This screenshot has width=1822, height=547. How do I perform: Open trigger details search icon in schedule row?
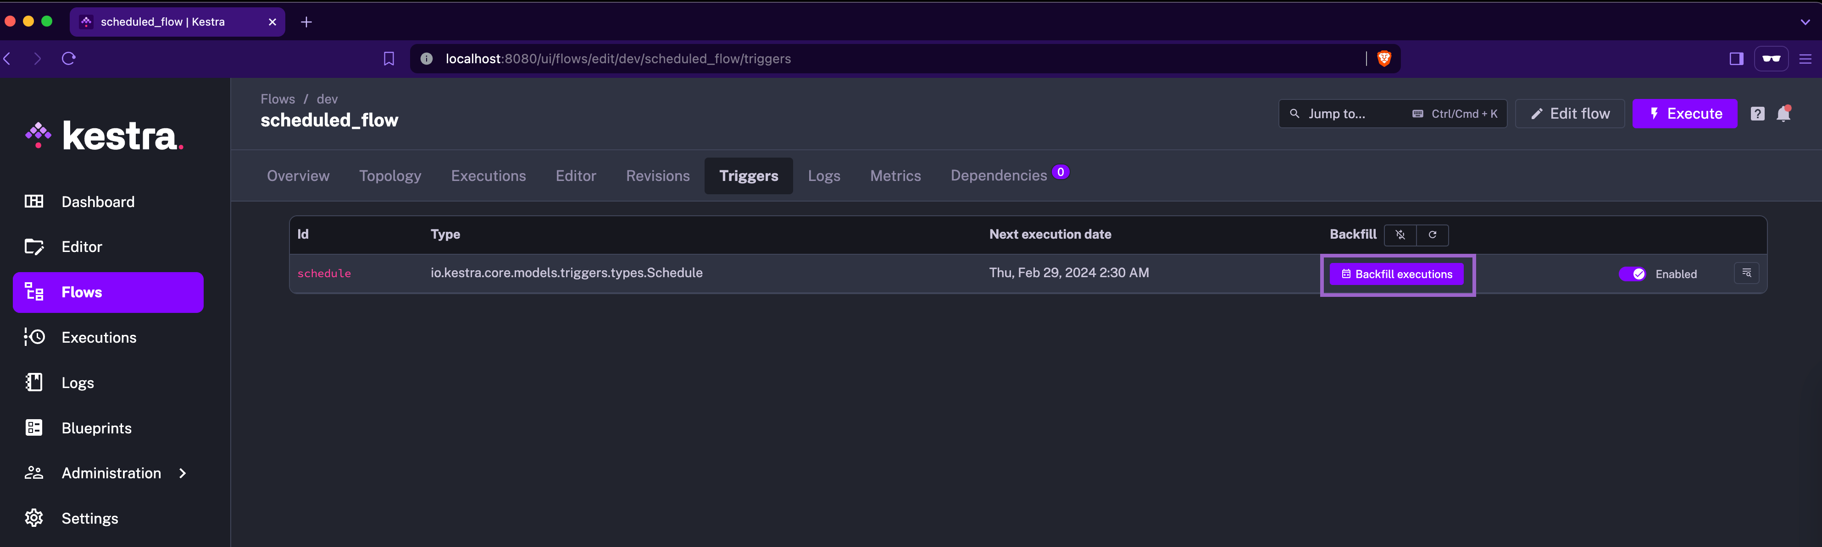[x=1745, y=273]
